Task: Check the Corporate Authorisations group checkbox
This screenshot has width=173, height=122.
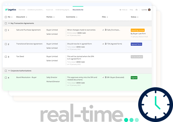Action: [x=6, y=71]
